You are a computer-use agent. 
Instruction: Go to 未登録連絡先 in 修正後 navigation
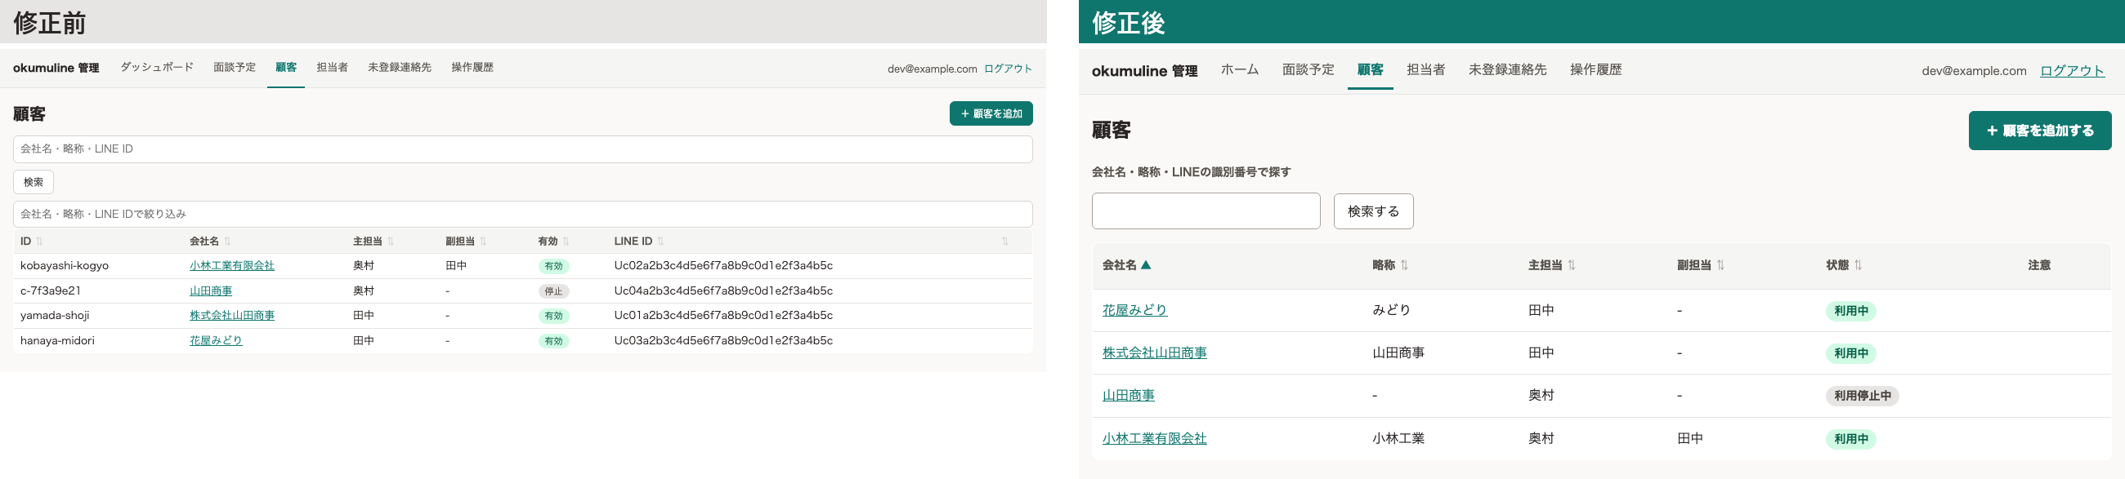(1507, 70)
